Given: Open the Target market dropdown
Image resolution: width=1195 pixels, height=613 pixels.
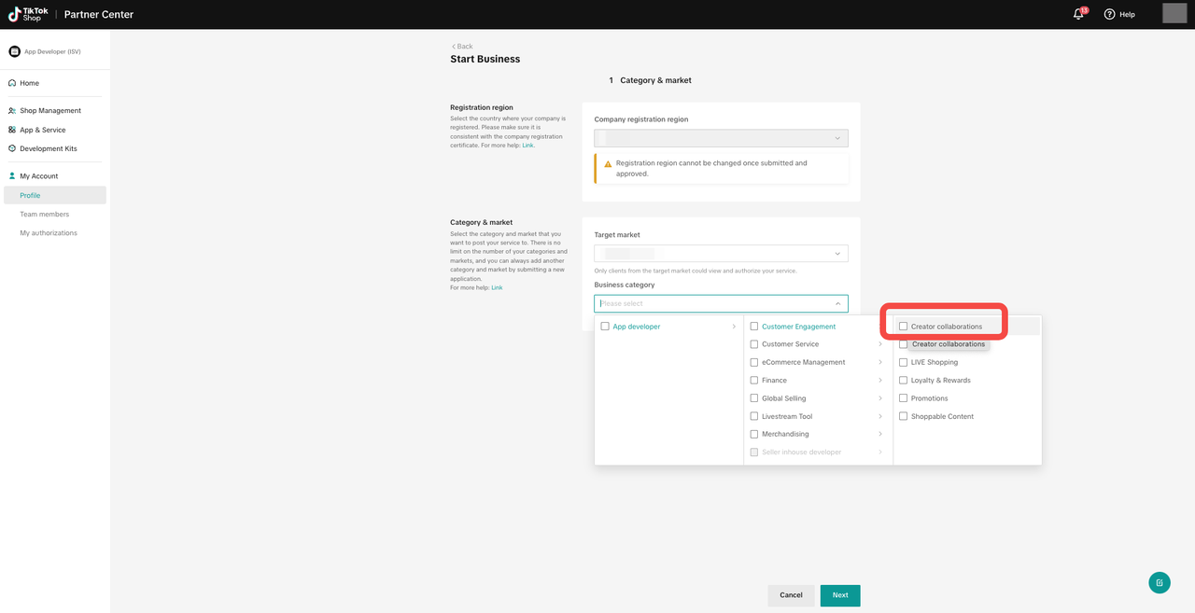Looking at the screenshot, I should [721, 254].
